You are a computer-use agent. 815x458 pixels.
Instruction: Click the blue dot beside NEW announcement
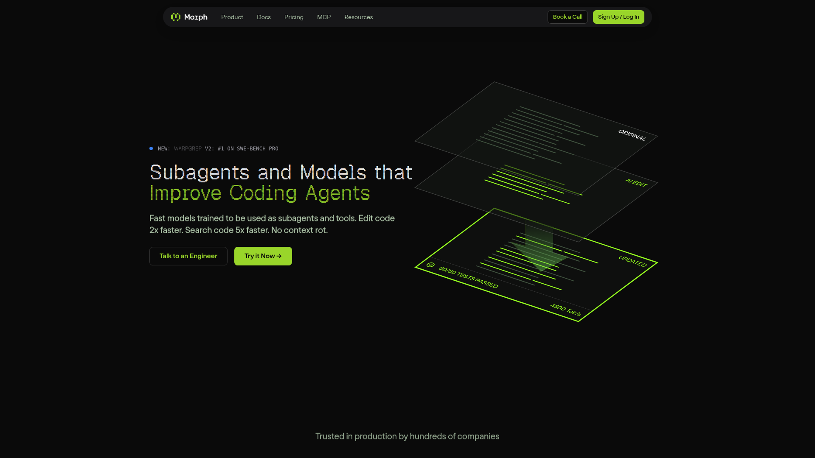click(151, 148)
